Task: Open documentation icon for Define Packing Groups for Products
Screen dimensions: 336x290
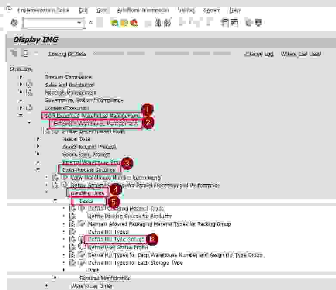Action: click(x=72, y=216)
